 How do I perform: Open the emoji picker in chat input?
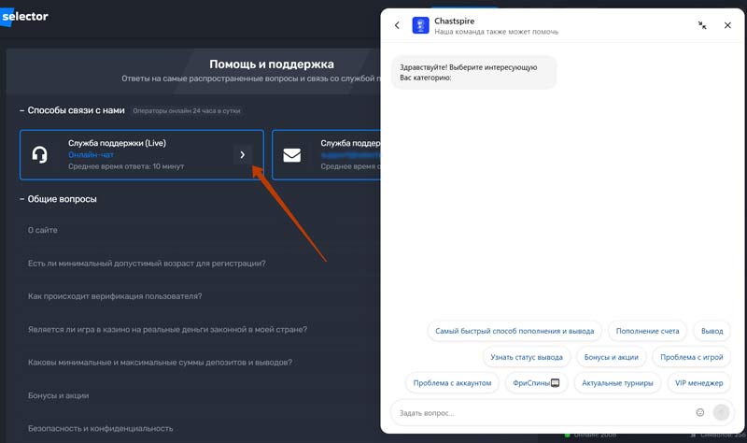click(700, 412)
